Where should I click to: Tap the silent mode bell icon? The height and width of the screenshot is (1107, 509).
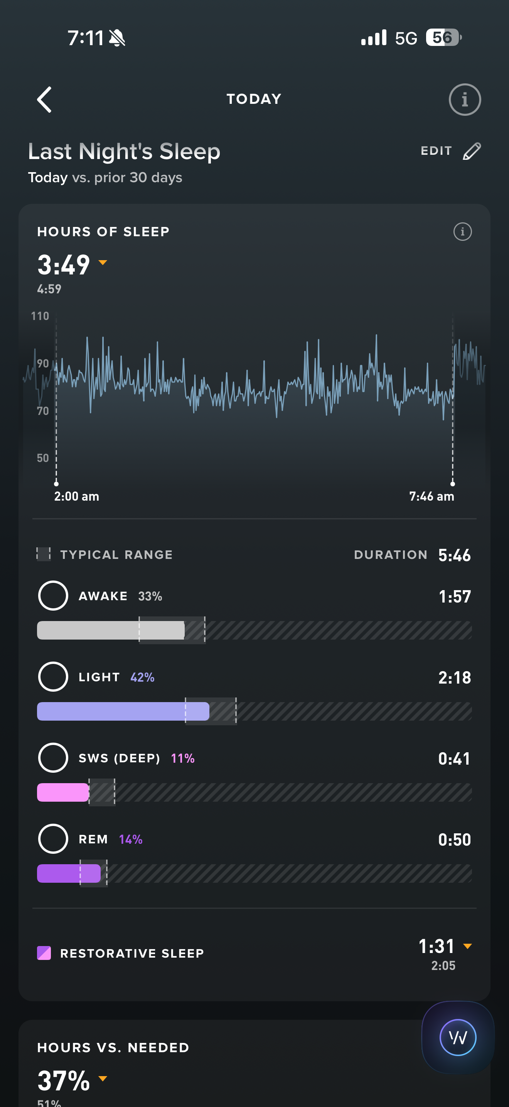(117, 38)
